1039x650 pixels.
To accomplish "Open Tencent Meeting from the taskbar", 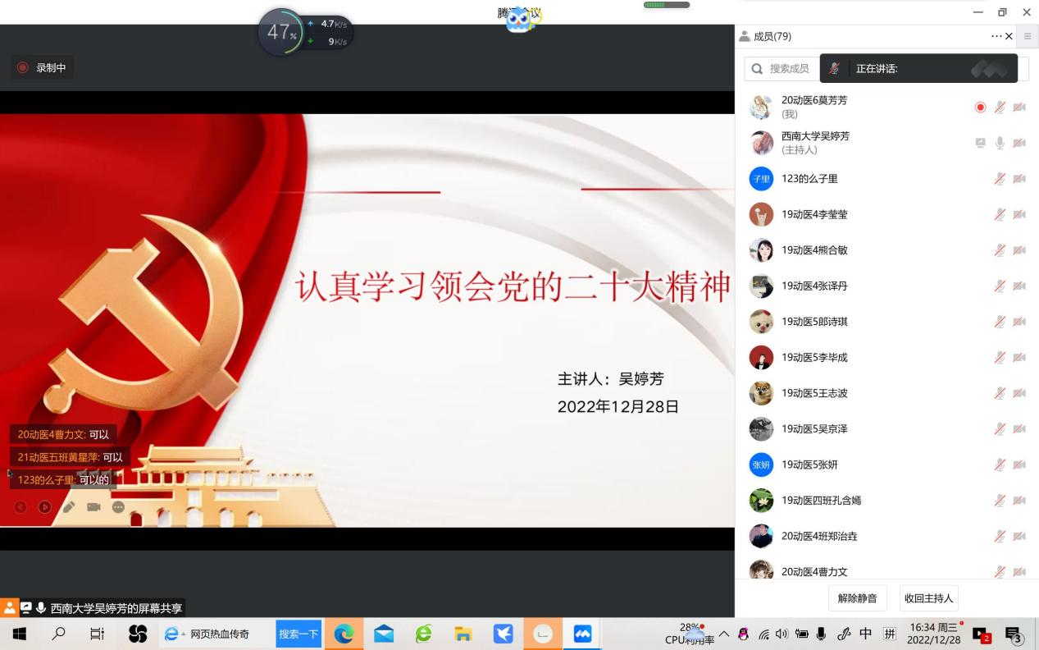I will pyautogui.click(x=582, y=634).
